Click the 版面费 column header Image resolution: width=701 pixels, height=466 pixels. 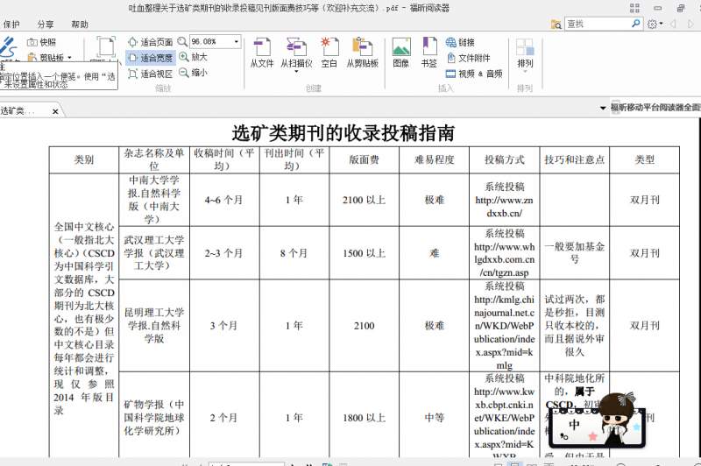364,159
